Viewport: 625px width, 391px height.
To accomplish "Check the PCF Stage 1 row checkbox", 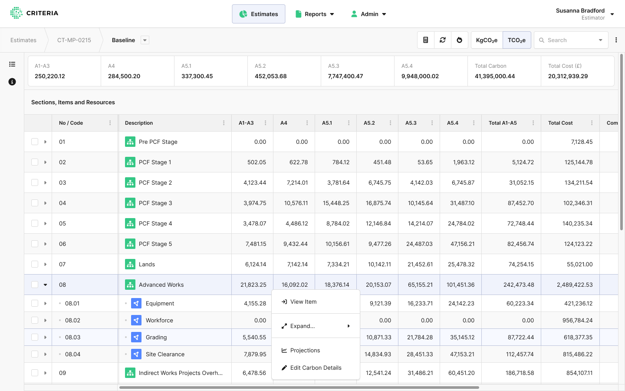I will tap(35, 162).
